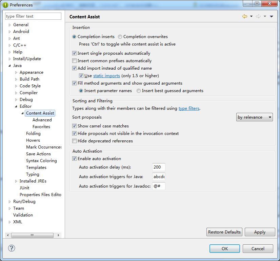Select Completion inserts radio button
Viewport: 280px width, 261px height.
tap(74, 37)
